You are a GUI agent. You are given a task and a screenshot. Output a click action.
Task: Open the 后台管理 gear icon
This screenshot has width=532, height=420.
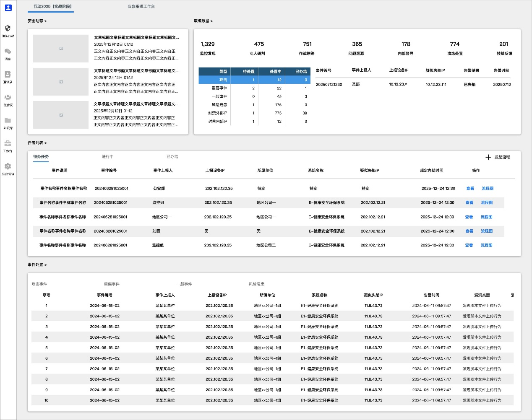(x=8, y=166)
